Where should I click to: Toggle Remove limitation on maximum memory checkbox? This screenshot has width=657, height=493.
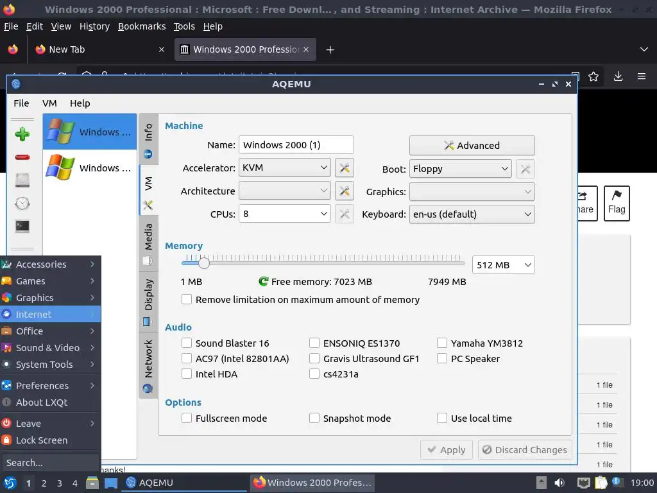pos(187,299)
